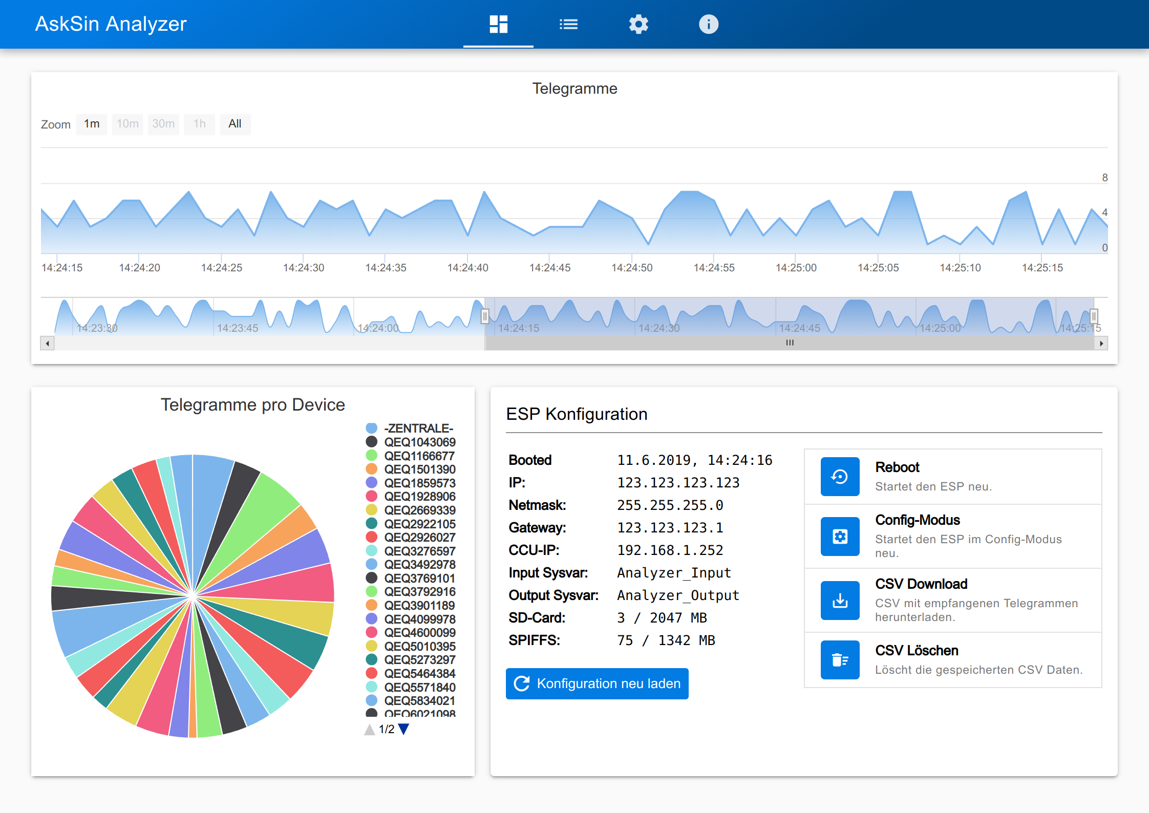This screenshot has width=1149, height=813.
Task: Toggle QEQ4600099 legend entry
Action: coord(411,632)
